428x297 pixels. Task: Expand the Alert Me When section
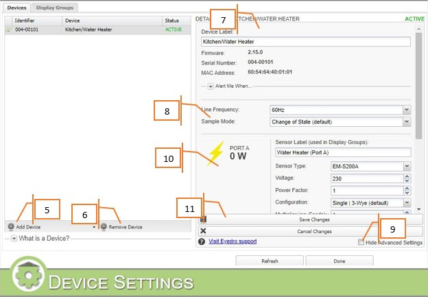point(211,86)
